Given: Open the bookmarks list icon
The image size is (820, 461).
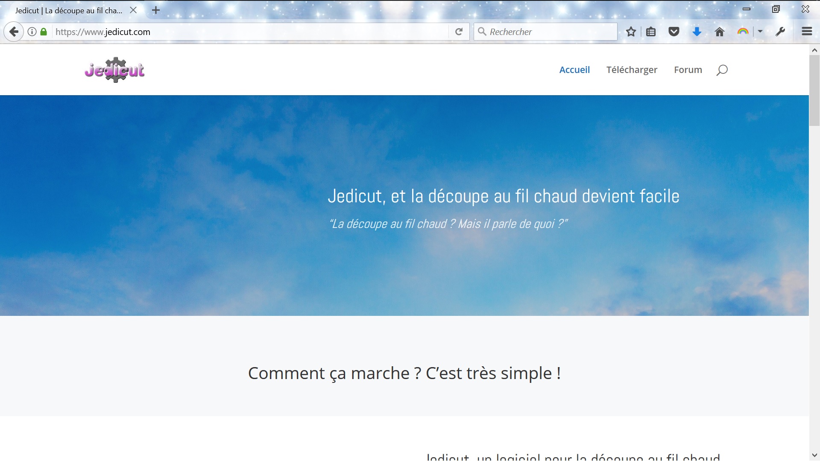Looking at the screenshot, I should pyautogui.click(x=651, y=32).
